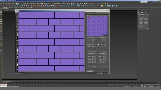This screenshot has height=90, width=161.
Task: Click the Teapot primitive button
Action: coord(141,24)
